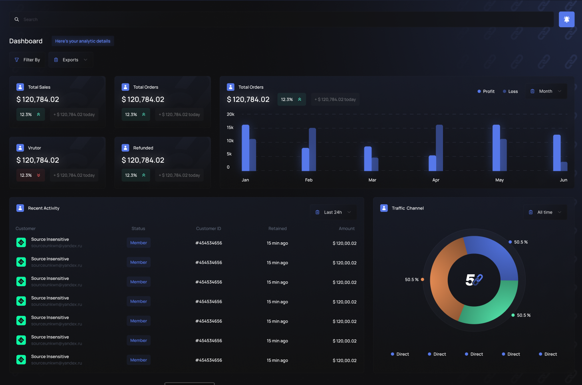Open the Last 24h time filter
Image resolution: width=582 pixels, height=385 pixels.
coord(333,212)
